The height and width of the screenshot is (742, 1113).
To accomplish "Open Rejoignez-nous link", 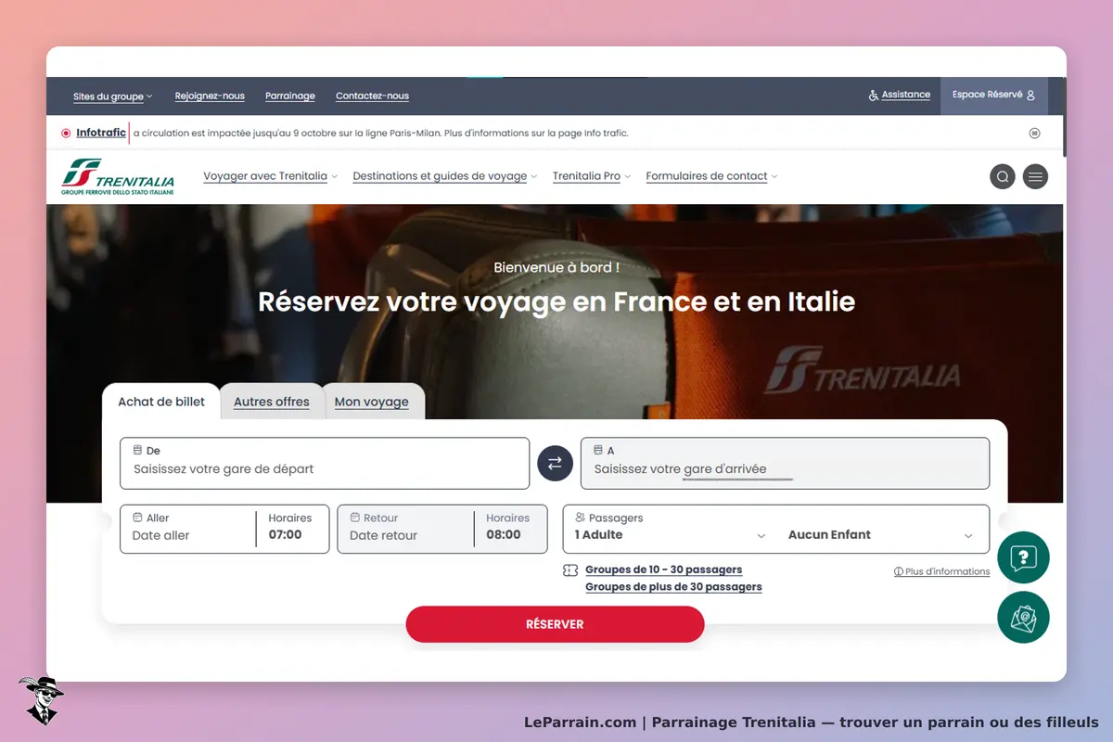I will [x=210, y=96].
